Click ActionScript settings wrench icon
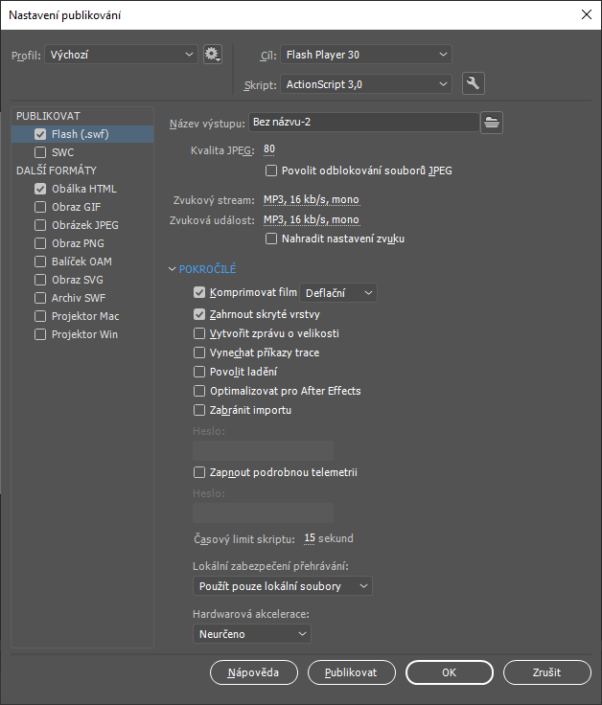The image size is (602, 705). pos(472,83)
